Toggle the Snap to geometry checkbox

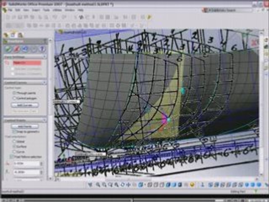[x=14, y=132]
